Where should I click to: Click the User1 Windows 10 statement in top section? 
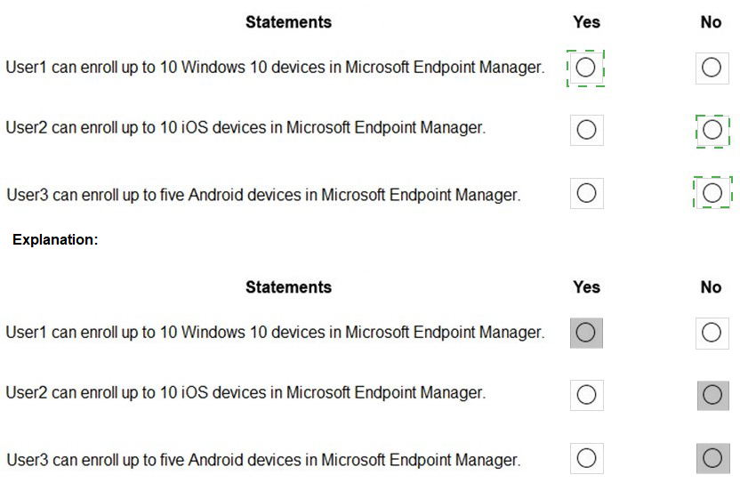click(x=274, y=68)
